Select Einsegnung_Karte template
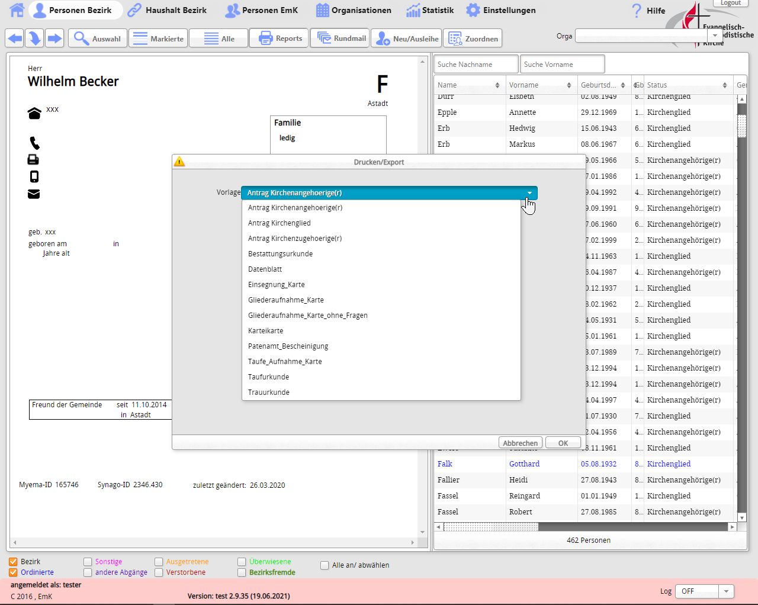This screenshot has height=605, width=758. (381, 285)
